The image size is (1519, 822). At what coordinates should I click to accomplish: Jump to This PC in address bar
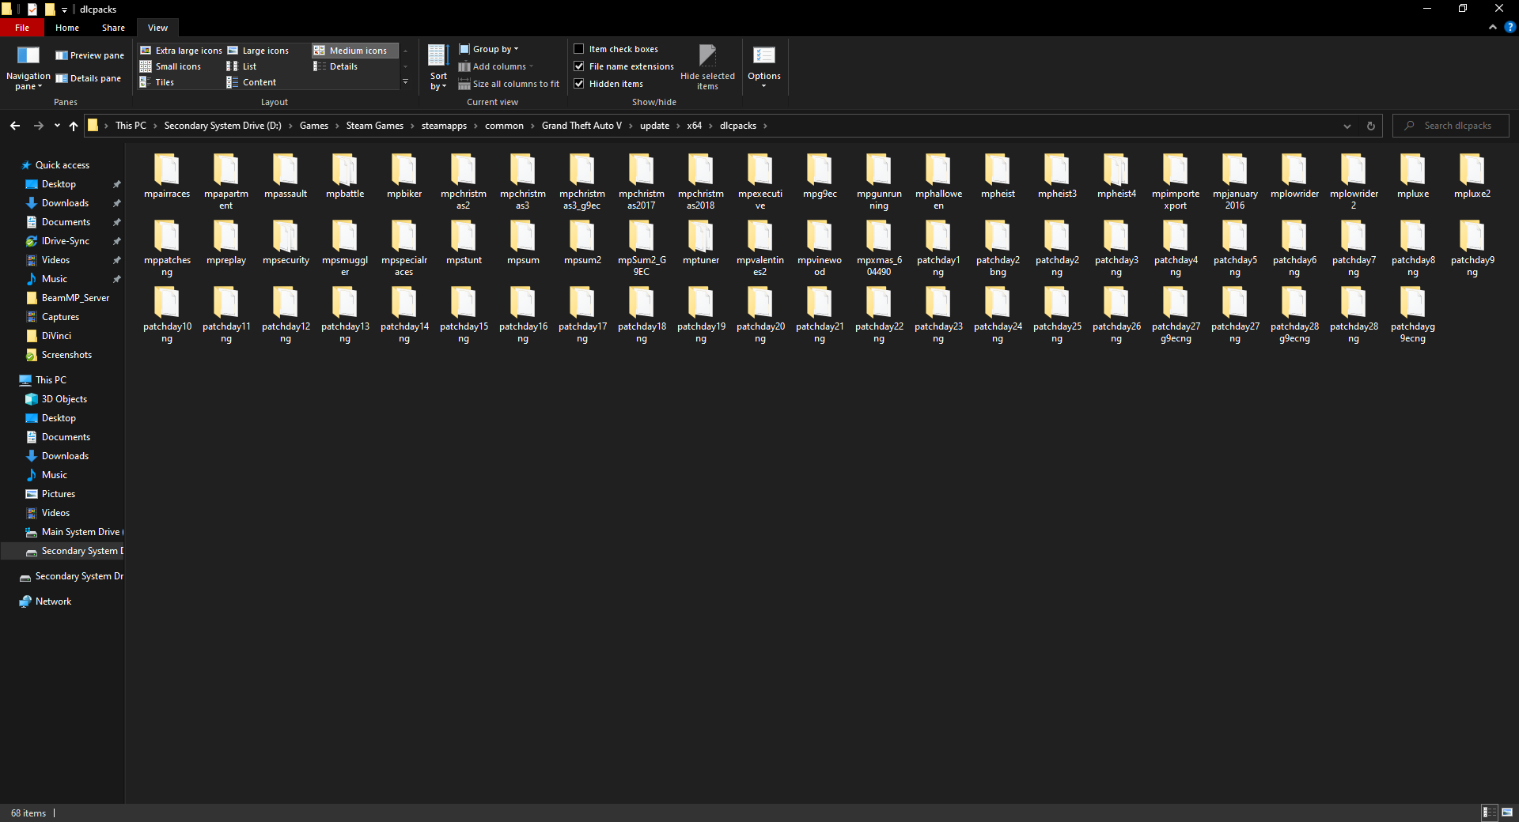coord(131,126)
